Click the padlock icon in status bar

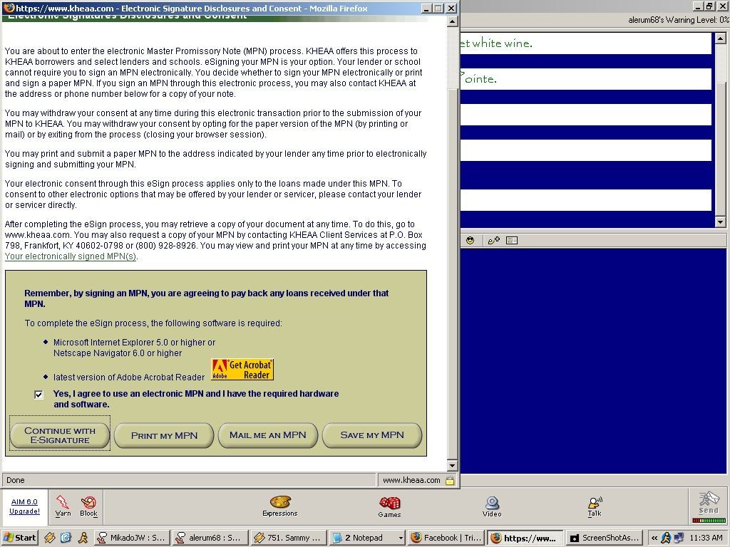point(450,480)
